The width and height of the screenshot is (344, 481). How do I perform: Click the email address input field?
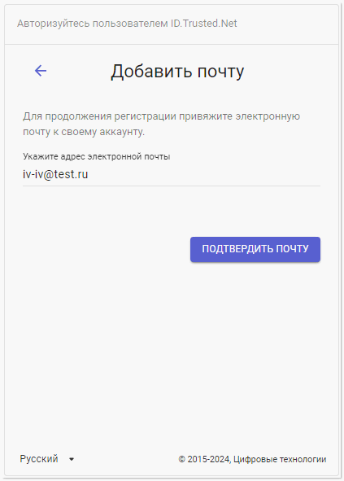[x=172, y=174]
